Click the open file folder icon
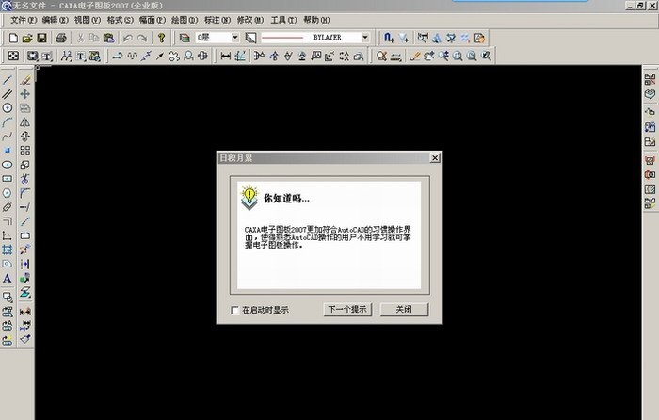 (x=27, y=38)
